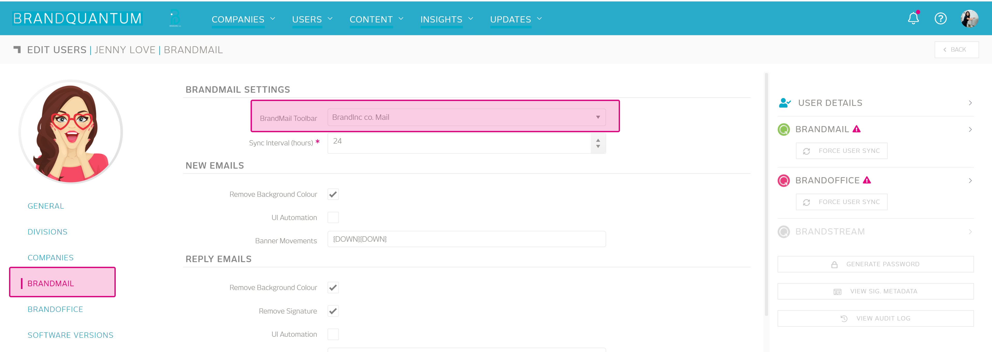Open the Software Versions sidebar tab
The image size is (992, 352).
click(71, 335)
